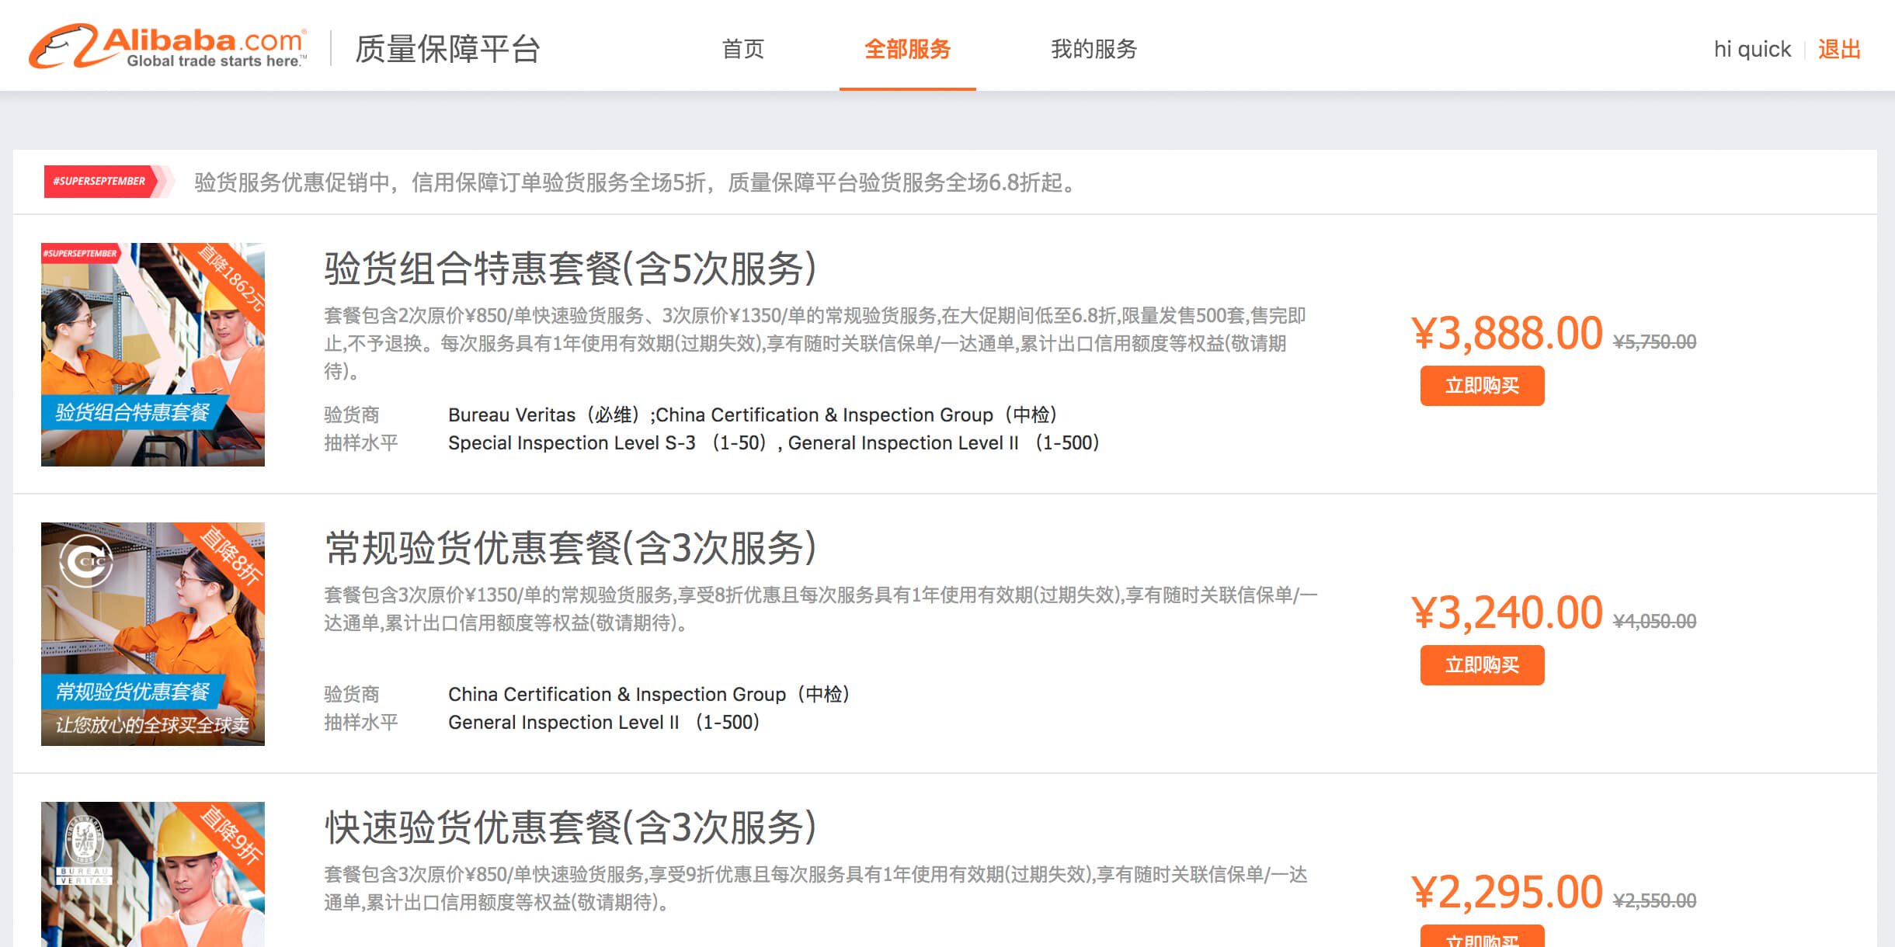
Task: Click the hi quick username text
Action: tap(1751, 49)
